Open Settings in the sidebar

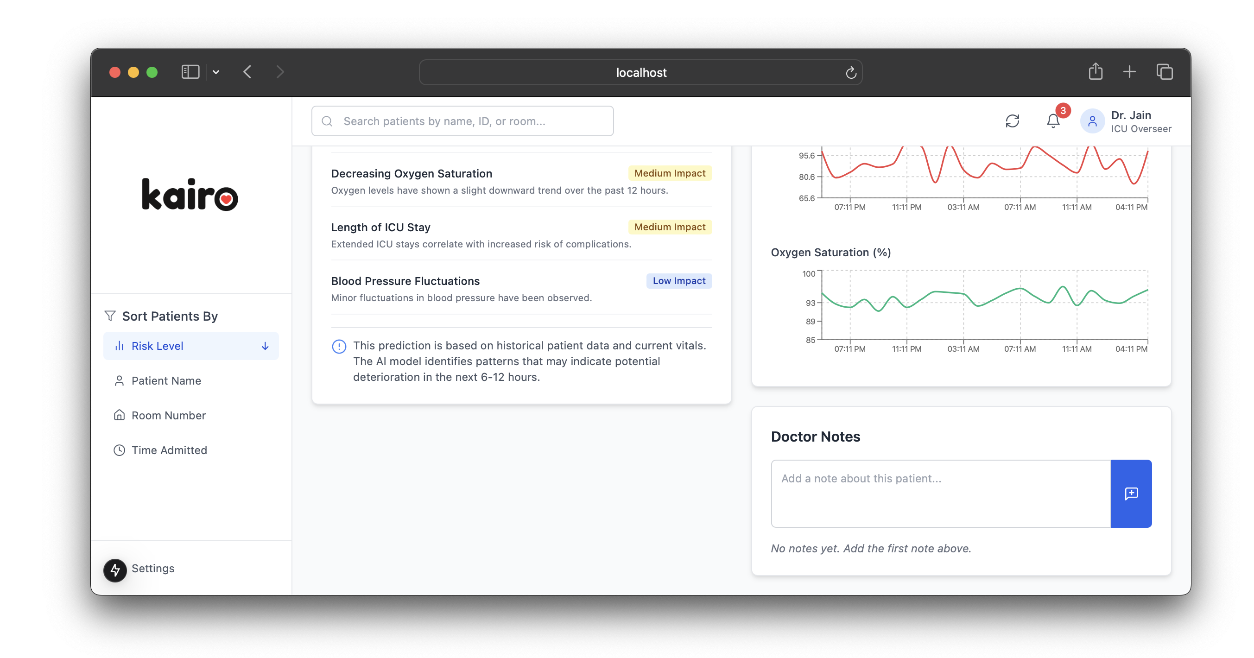153,568
